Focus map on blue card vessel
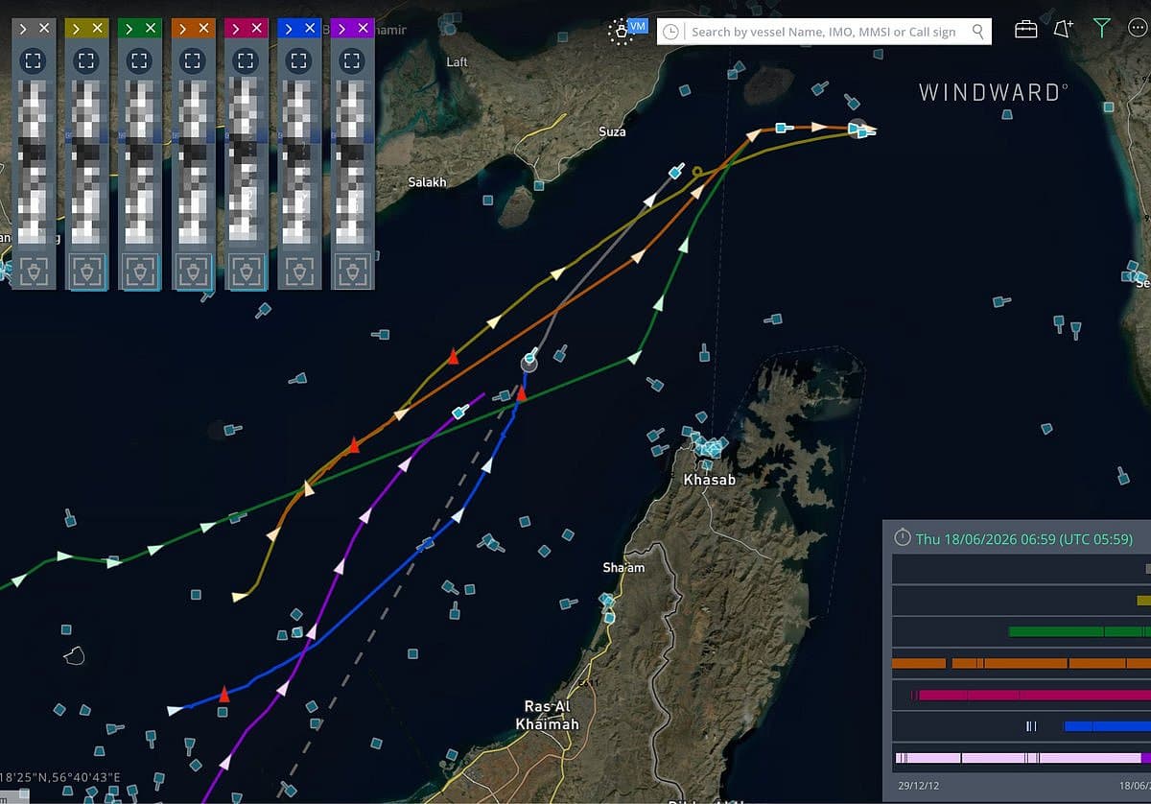 tap(299, 60)
